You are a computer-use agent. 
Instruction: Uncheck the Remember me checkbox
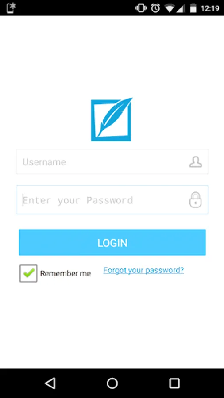click(28, 273)
